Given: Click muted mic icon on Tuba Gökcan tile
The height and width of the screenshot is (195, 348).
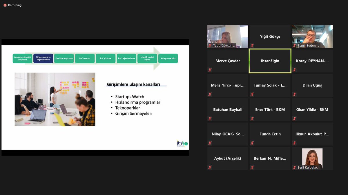Looking at the screenshot, I should click(x=210, y=46).
